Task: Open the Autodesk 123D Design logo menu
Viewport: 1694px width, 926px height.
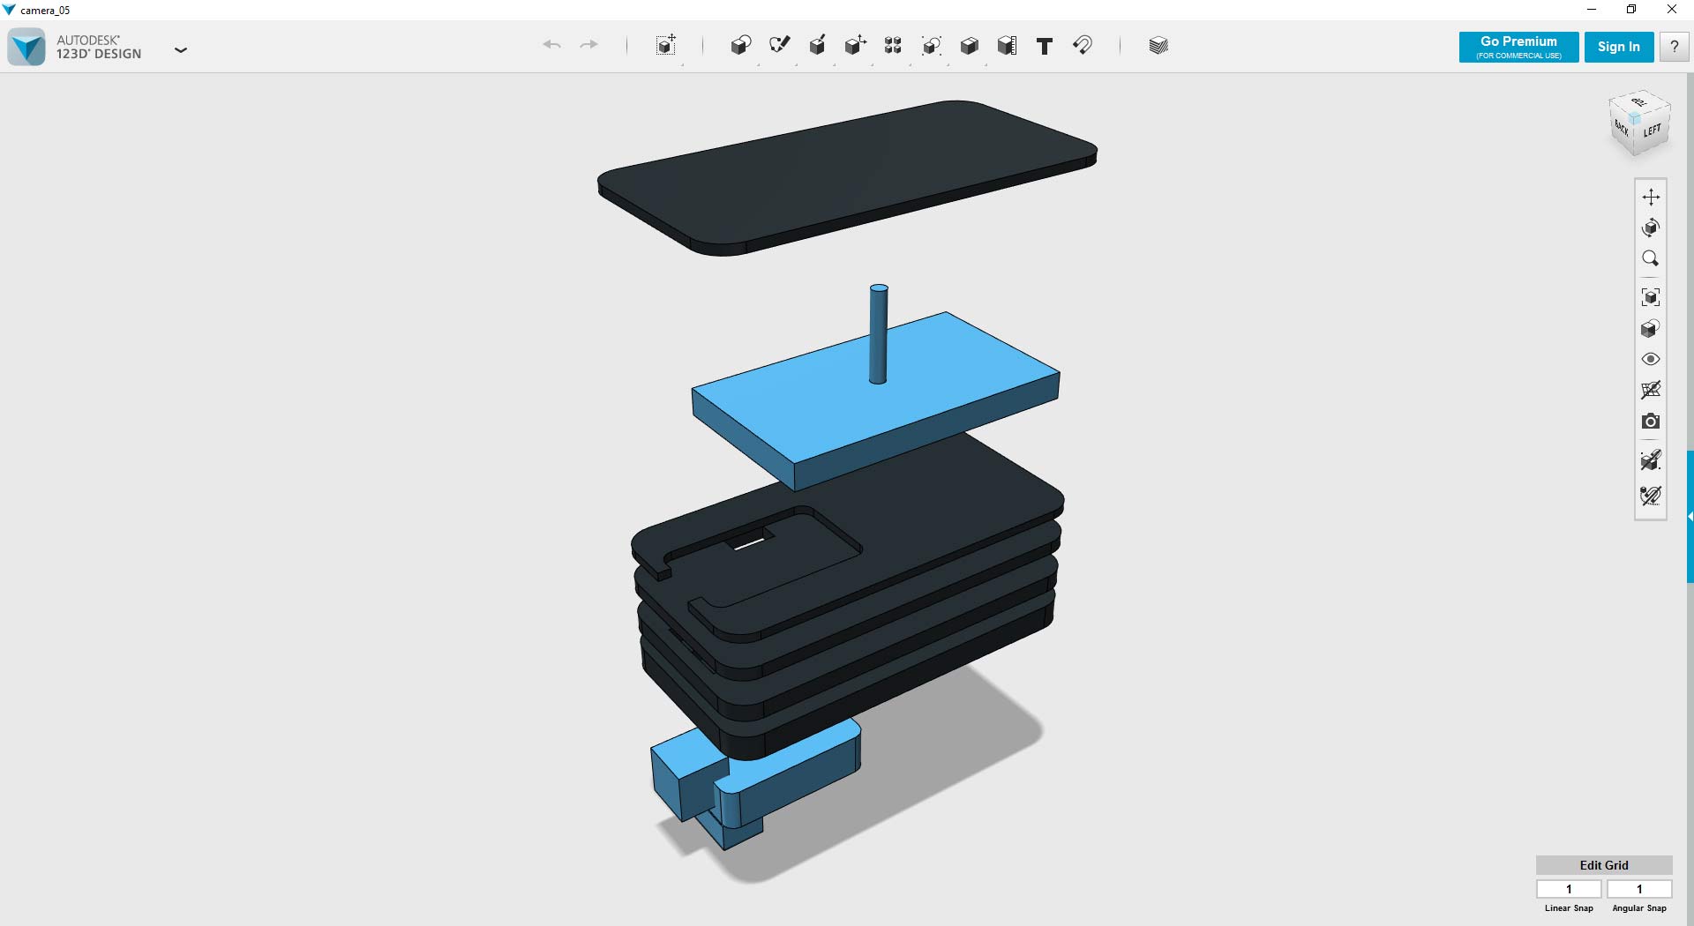Action: [26, 47]
